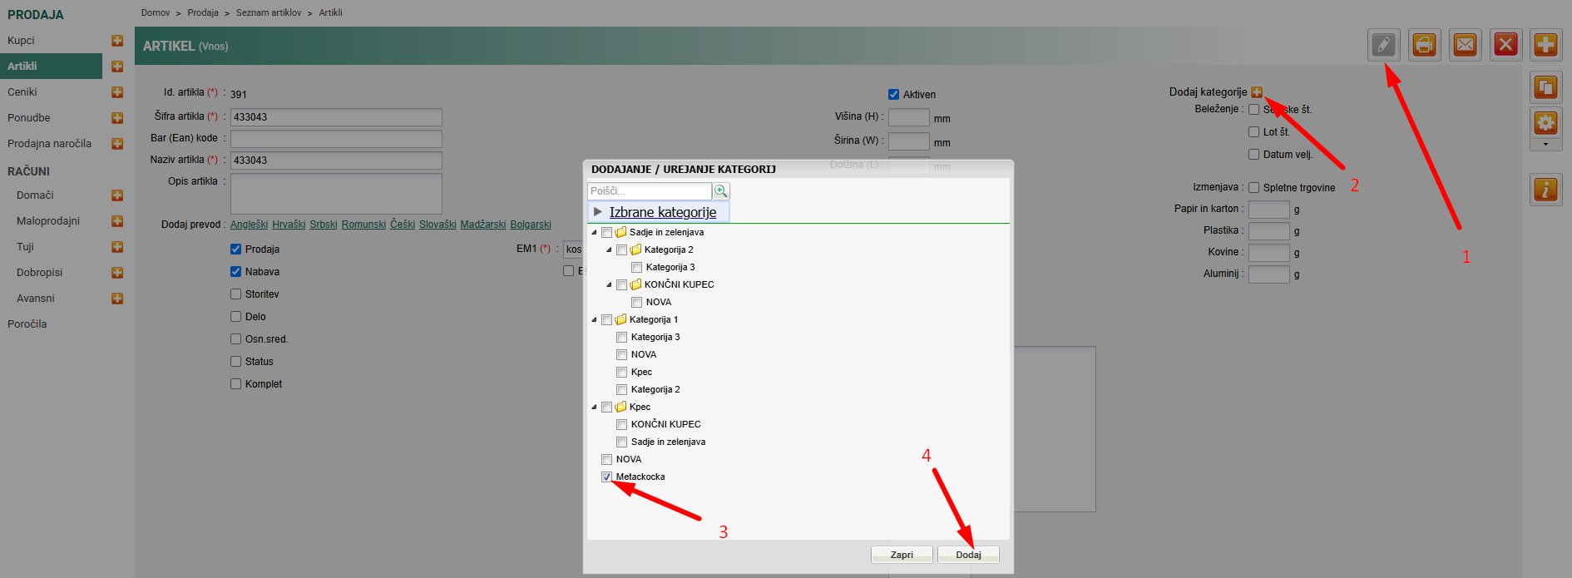Open Poročila menu item

coord(27,324)
